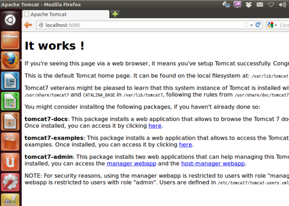The height and width of the screenshot is (206, 289).
Task: Open Ubuntu One launcher icon
Action: click(x=10, y=162)
